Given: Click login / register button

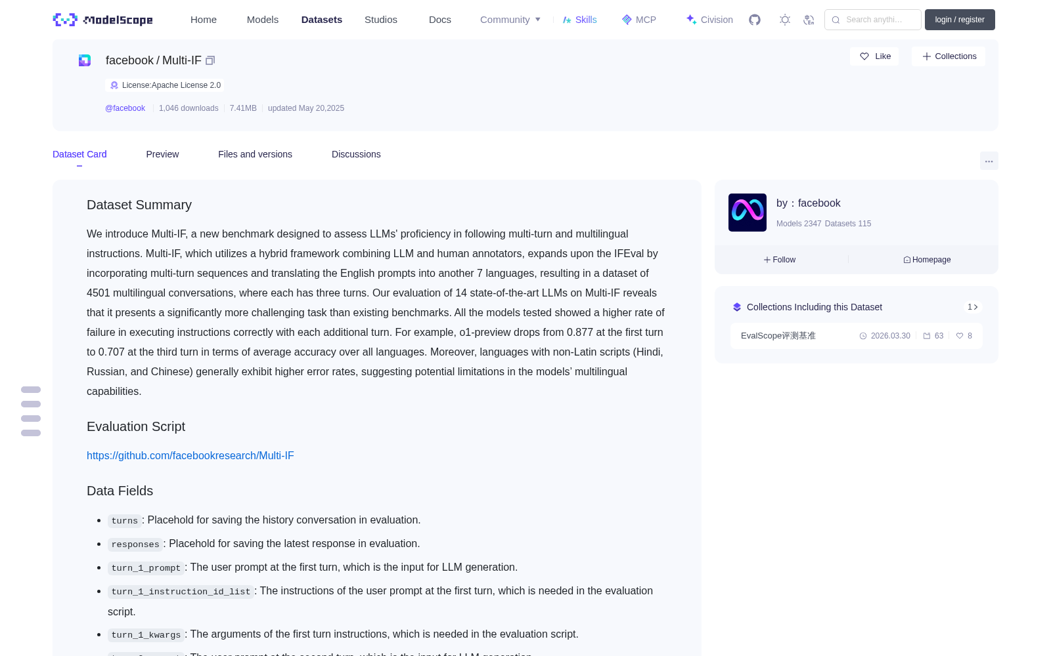Looking at the screenshot, I should 960,20.
